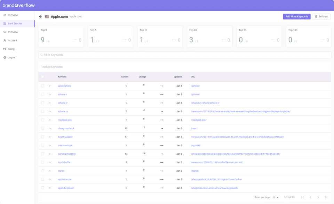The height and width of the screenshot is (204, 334).
Task: Open the /itunes/ URL link
Action: (195, 171)
